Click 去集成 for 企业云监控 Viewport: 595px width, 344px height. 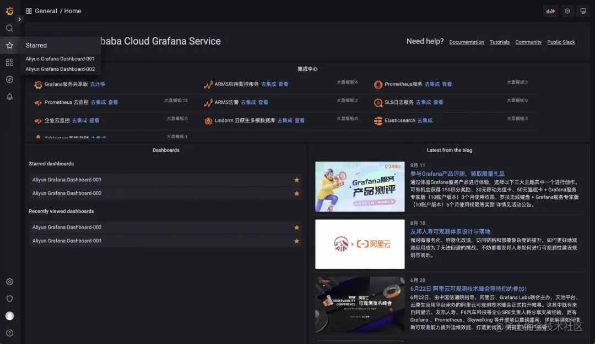80,120
